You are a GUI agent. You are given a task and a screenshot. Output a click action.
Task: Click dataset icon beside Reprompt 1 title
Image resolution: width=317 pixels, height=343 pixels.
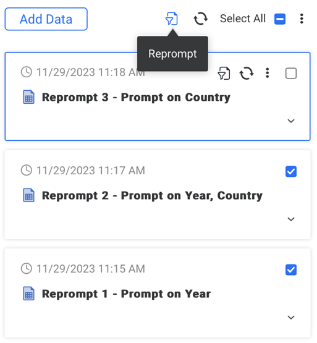[x=28, y=294]
